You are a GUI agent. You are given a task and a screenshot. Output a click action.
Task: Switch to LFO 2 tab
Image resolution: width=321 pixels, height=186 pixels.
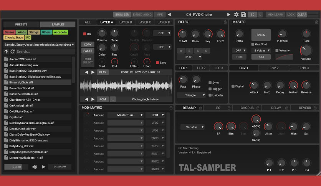[201, 68]
